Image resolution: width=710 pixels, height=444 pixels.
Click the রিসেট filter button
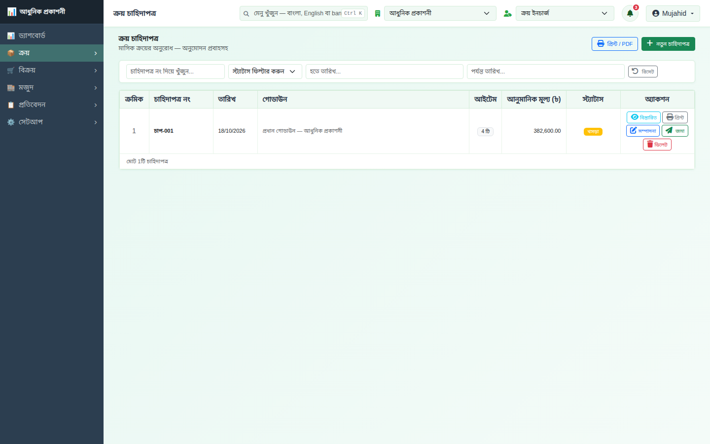tap(643, 72)
